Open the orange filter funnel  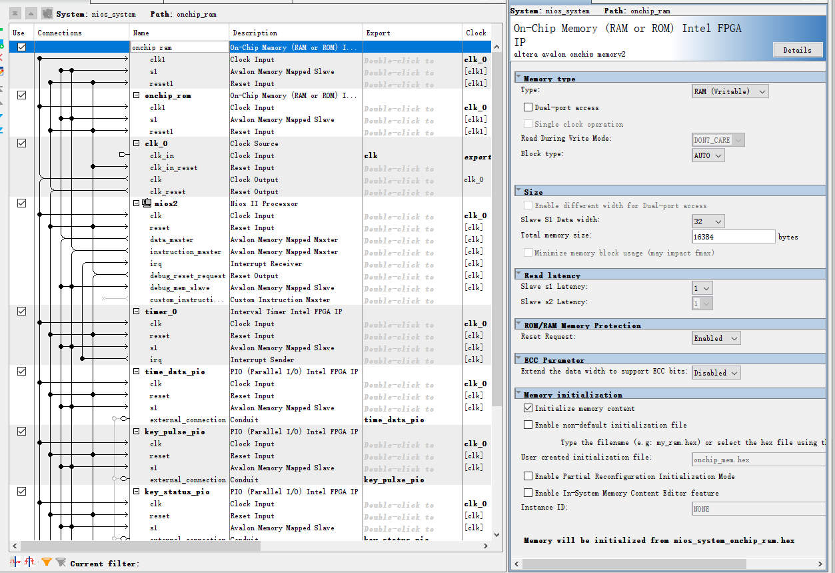[x=46, y=562]
